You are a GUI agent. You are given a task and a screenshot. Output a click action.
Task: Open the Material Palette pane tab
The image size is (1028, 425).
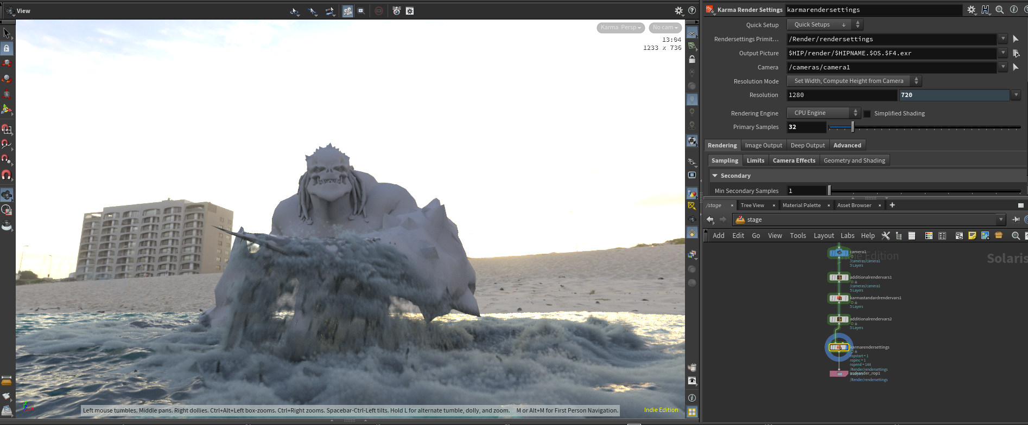(x=801, y=205)
